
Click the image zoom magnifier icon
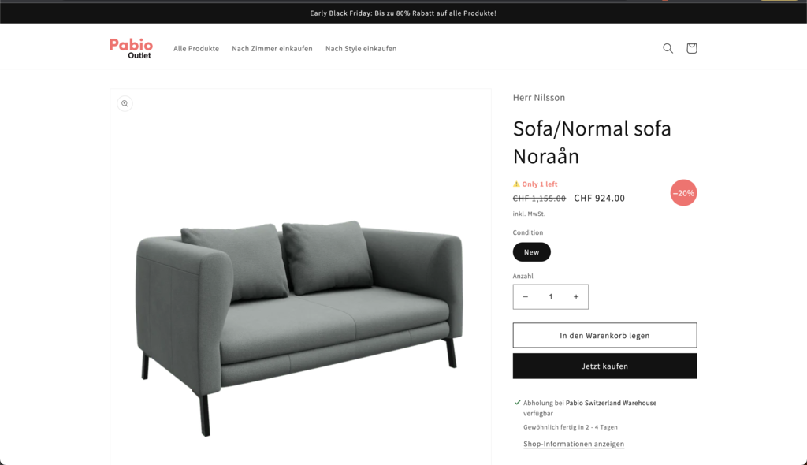pyautogui.click(x=125, y=103)
